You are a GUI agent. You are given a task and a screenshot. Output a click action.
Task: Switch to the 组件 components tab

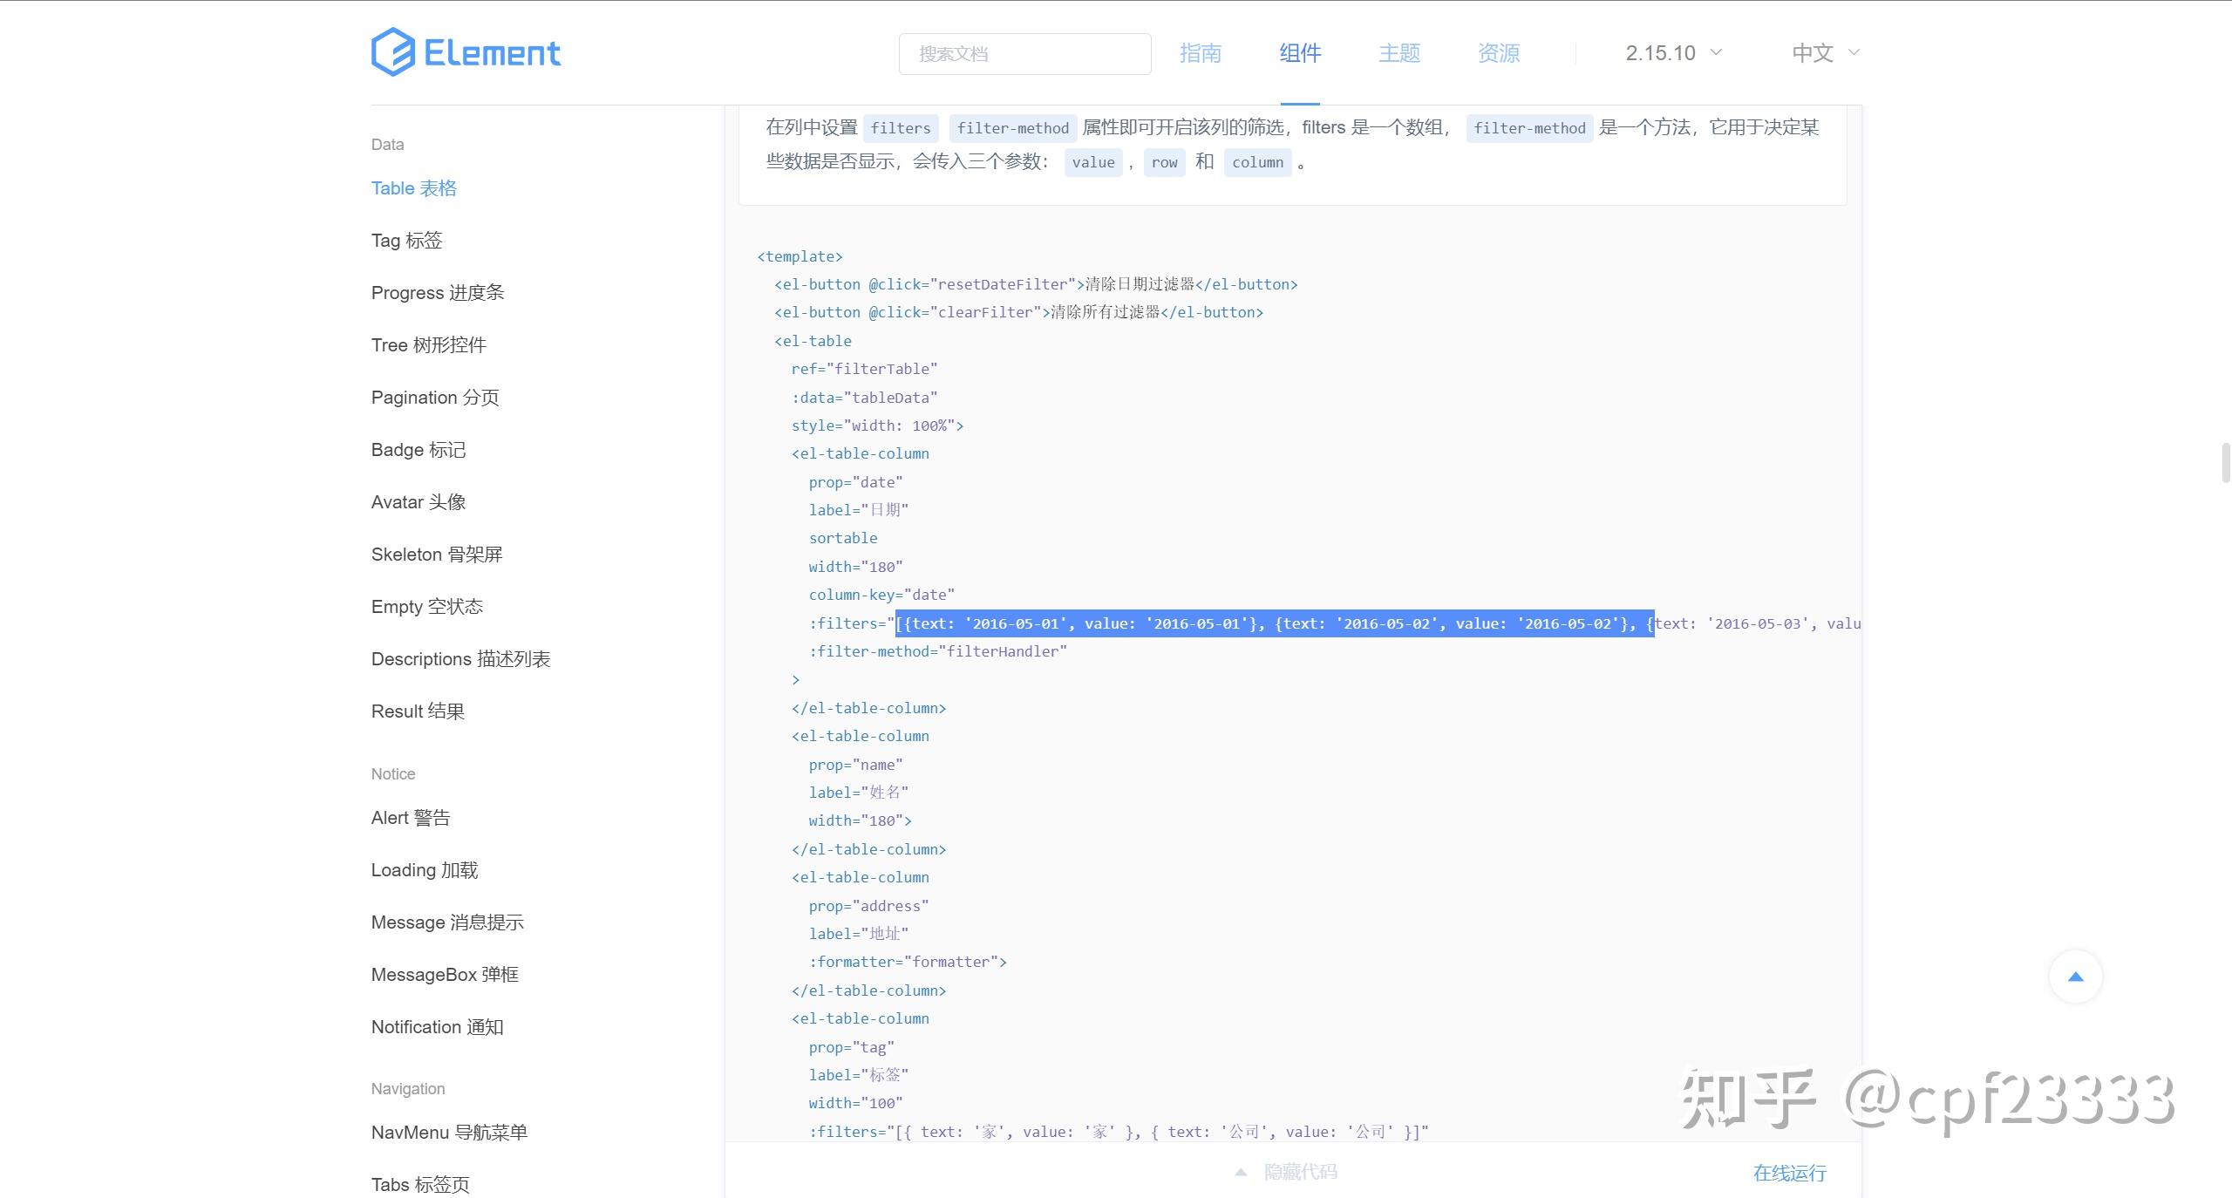[x=1299, y=53]
